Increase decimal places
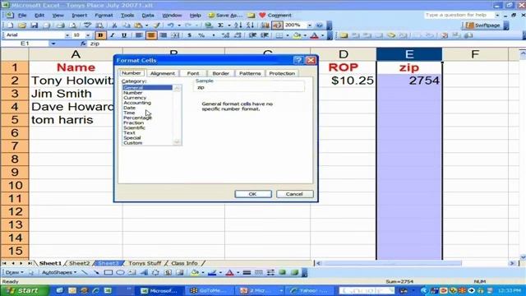 click(x=225, y=35)
